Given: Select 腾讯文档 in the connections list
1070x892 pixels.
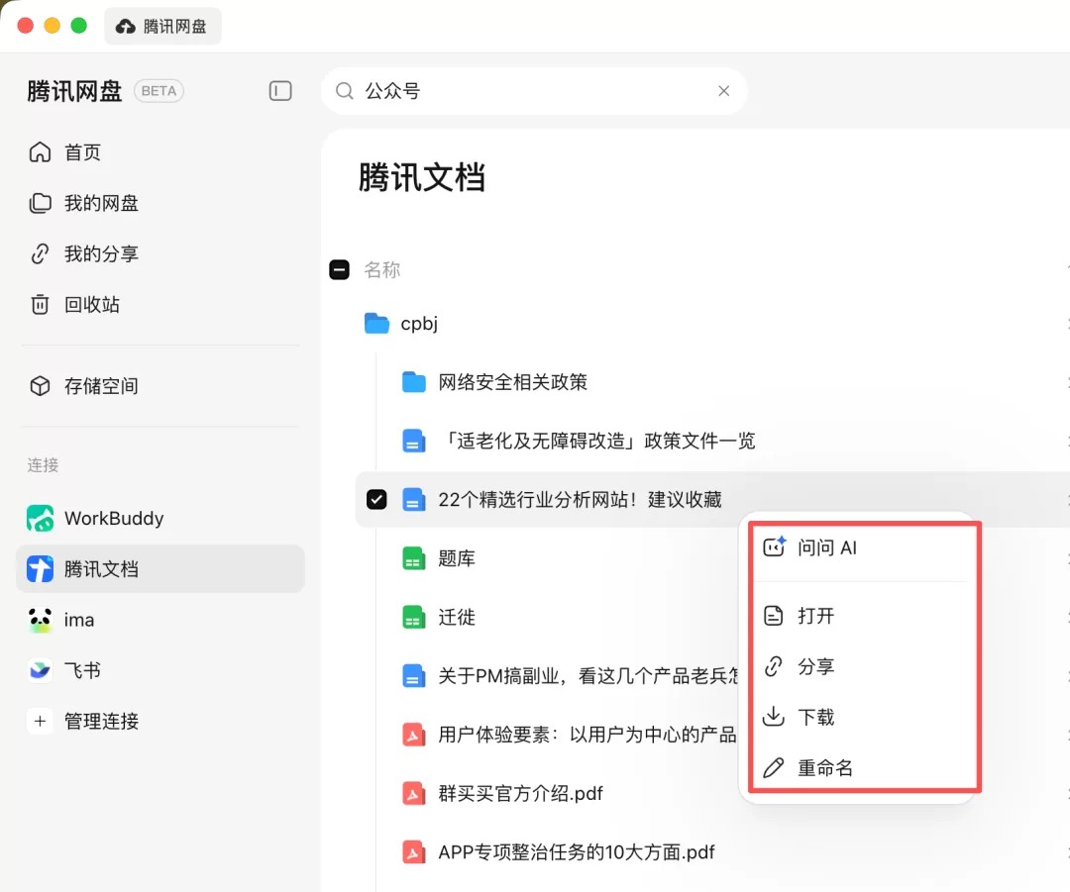Looking at the screenshot, I should (x=160, y=568).
